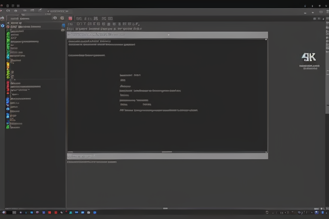Select a red-marked item in the left panel list
This screenshot has height=219, width=329.
[8, 87]
